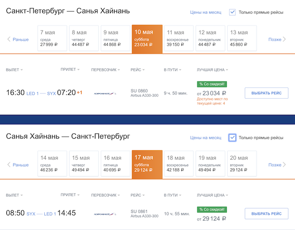This screenshot has width=295, height=230.
Task: Click the green discount badge for SU 0861
Action: point(212,209)
